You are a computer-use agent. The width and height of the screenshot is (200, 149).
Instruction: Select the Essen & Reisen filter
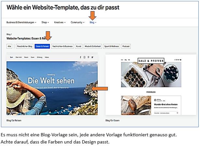point(42,46)
